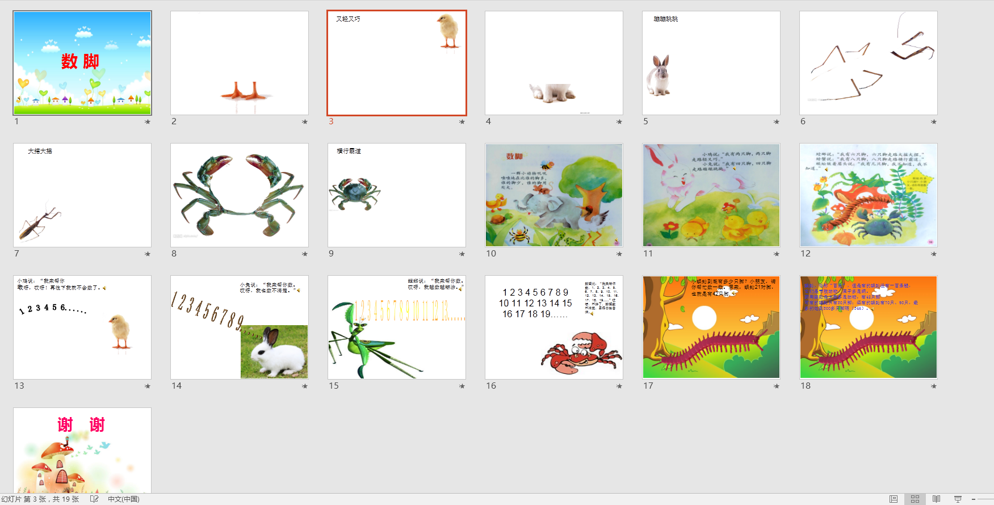Select the 谢谢 ending slide thumbnail
Image resolution: width=994 pixels, height=505 pixels.
pyautogui.click(x=82, y=450)
